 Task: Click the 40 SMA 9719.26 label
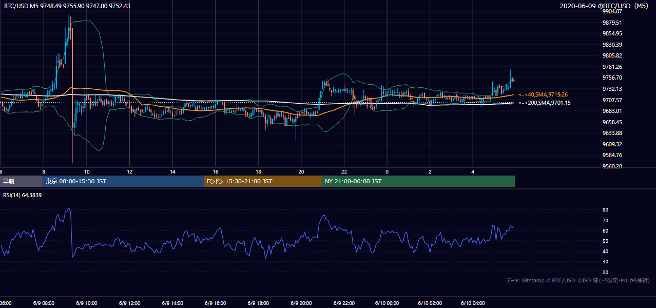point(543,94)
